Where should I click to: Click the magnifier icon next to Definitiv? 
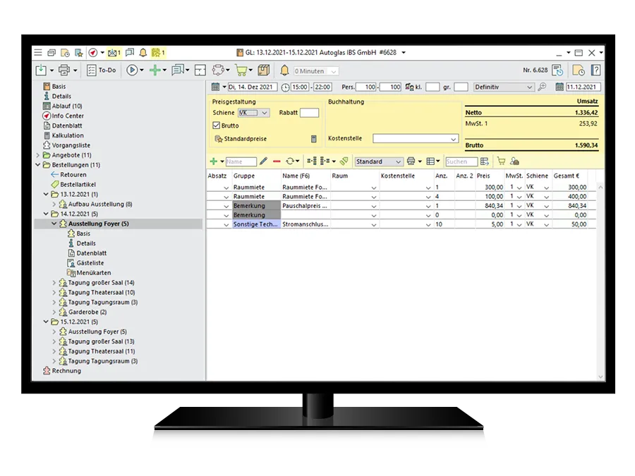(542, 87)
